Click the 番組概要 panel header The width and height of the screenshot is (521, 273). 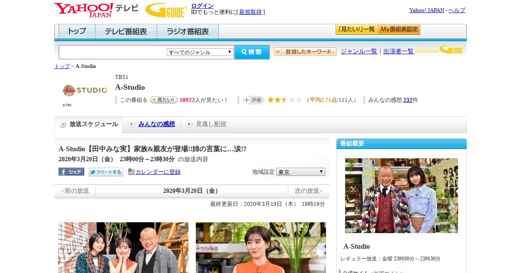(402, 144)
